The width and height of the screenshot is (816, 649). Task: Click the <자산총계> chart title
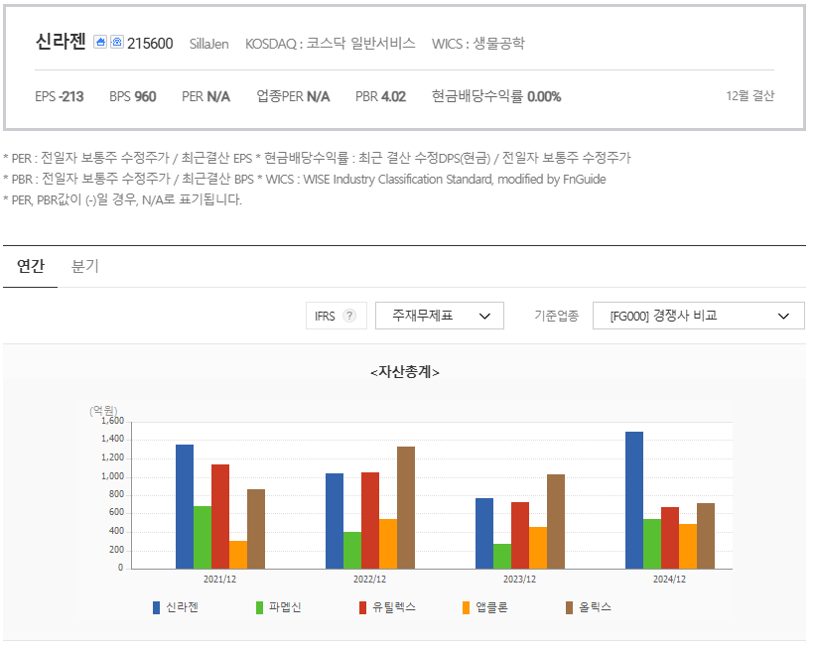pos(405,372)
